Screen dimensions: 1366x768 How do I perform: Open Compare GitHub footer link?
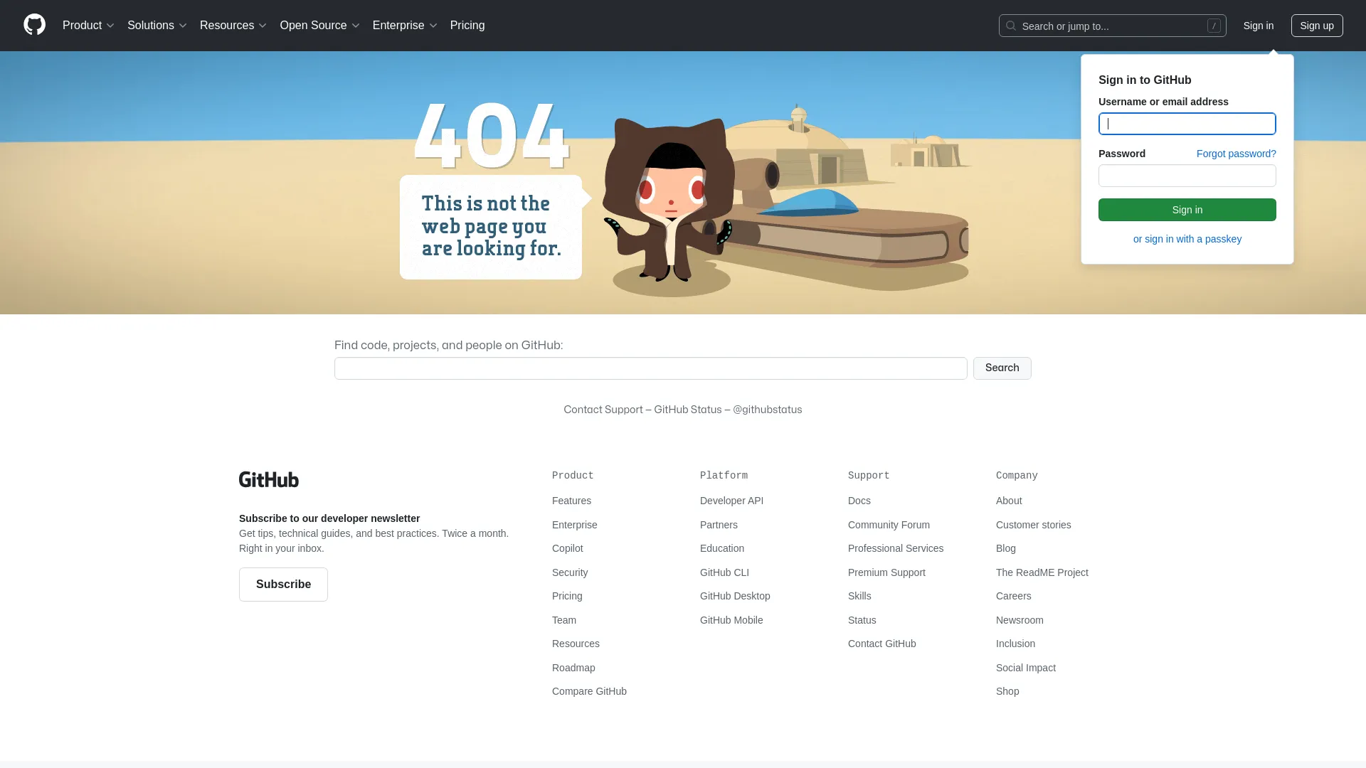(x=589, y=691)
